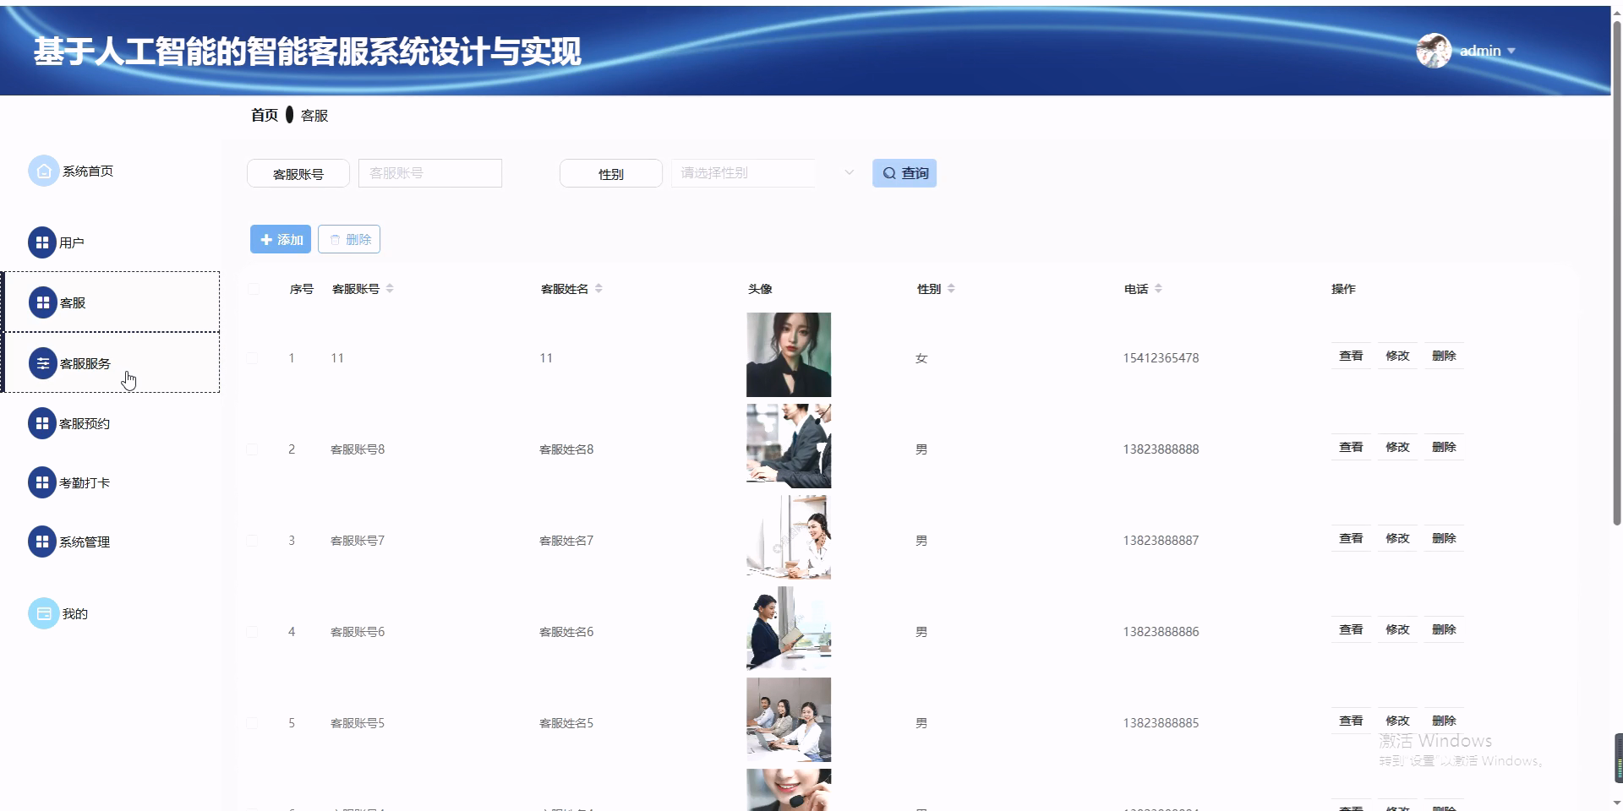Check the checkbox for 客服账号5 row
Image resolution: width=1623 pixels, height=811 pixels.
(252, 723)
